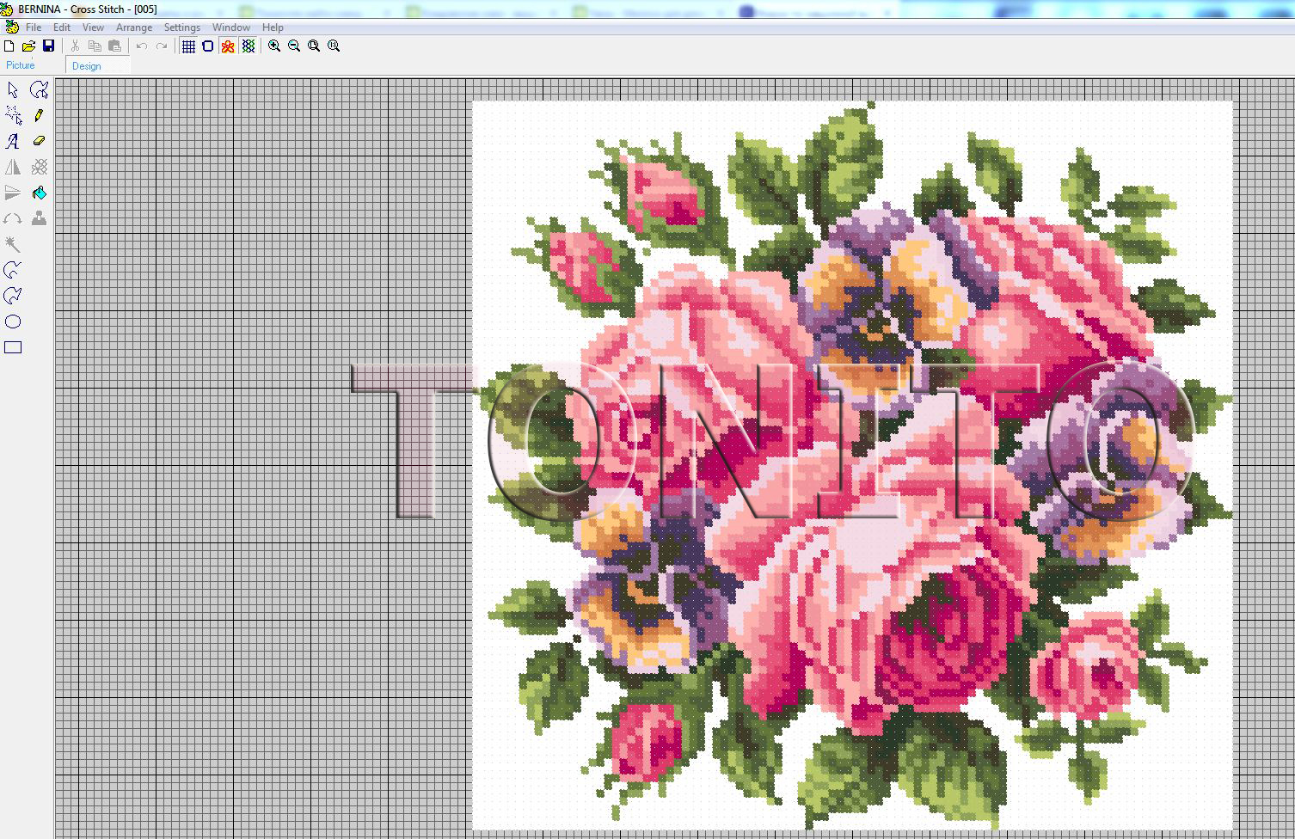This screenshot has width=1295, height=839.
Task: Click the mirror horizontal triangle icon
Action: [x=13, y=167]
